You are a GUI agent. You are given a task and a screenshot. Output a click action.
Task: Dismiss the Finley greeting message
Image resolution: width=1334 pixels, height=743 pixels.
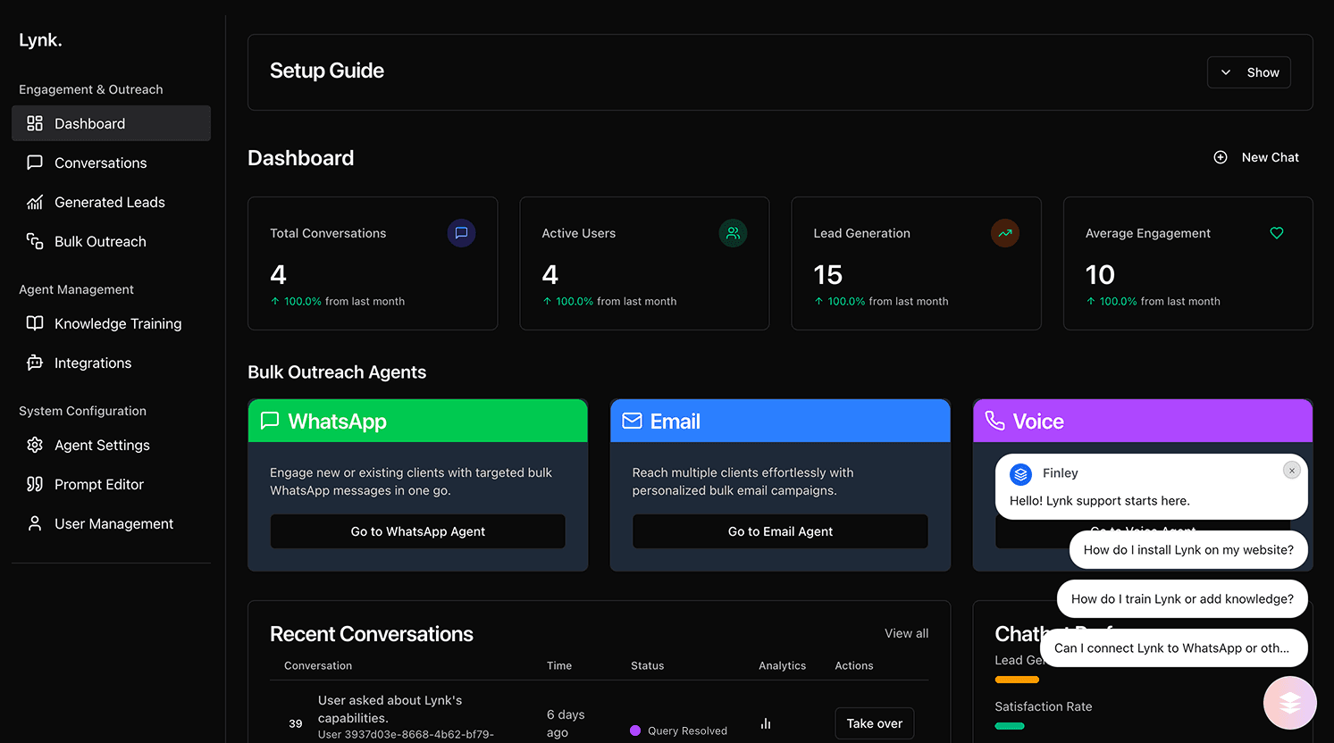pos(1291,470)
